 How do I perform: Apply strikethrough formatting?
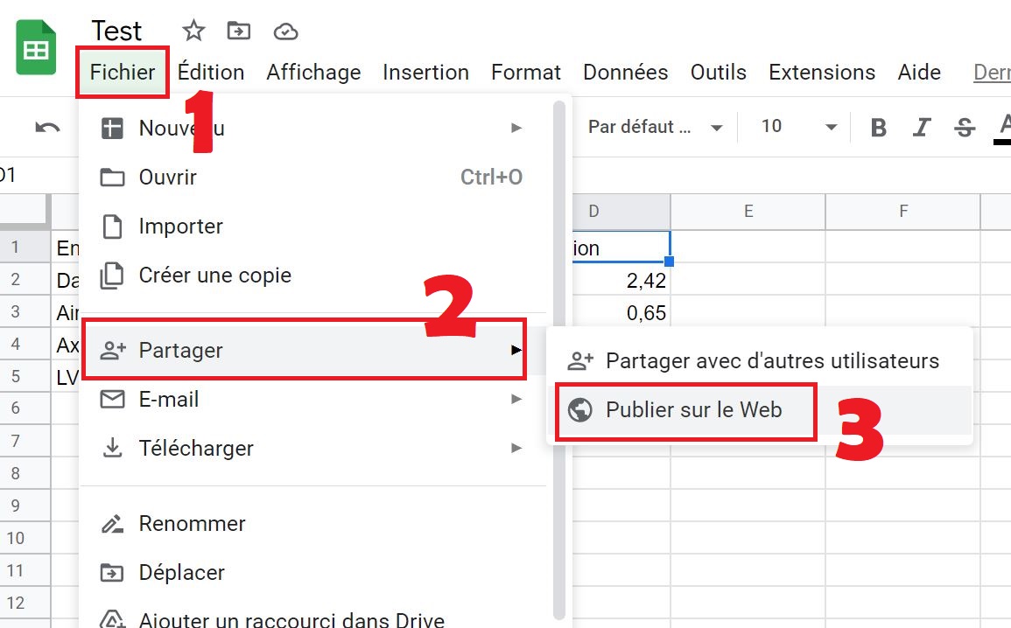[x=964, y=127]
